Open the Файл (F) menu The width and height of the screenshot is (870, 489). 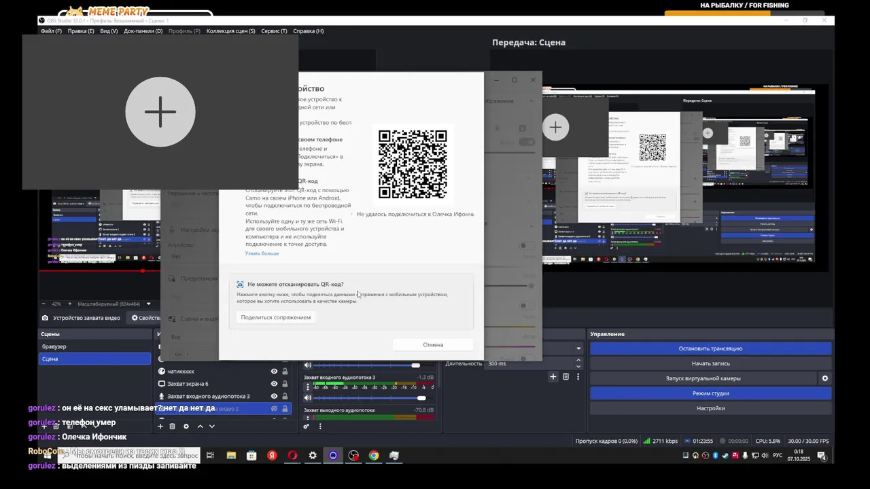coord(51,31)
